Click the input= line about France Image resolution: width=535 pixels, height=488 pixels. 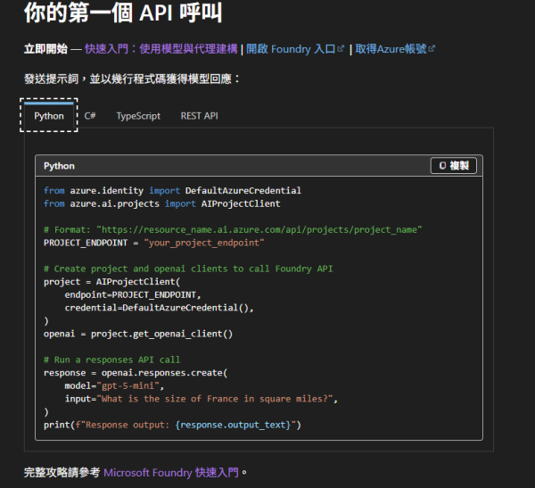coord(202,399)
